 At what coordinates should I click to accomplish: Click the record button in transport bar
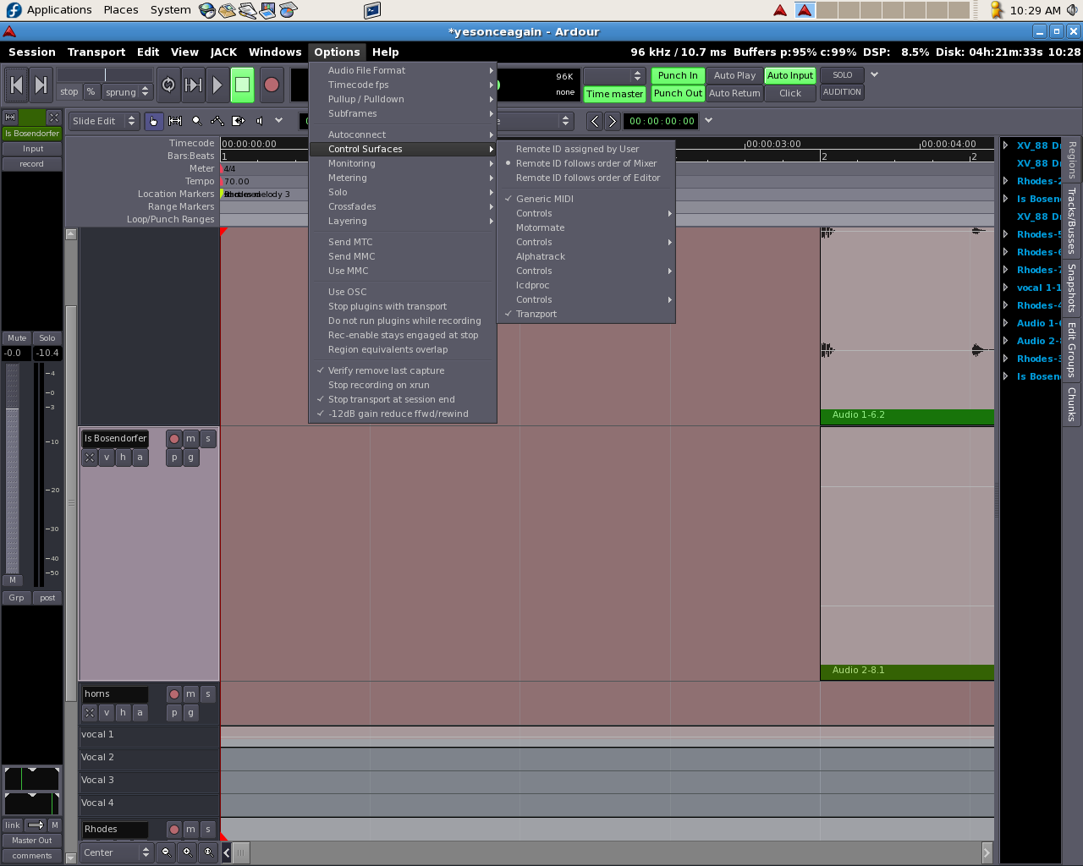pyautogui.click(x=272, y=85)
